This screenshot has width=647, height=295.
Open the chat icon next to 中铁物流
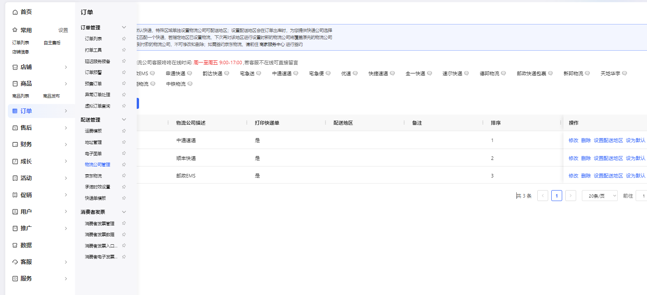pyautogui.click(x=190, y=83)
